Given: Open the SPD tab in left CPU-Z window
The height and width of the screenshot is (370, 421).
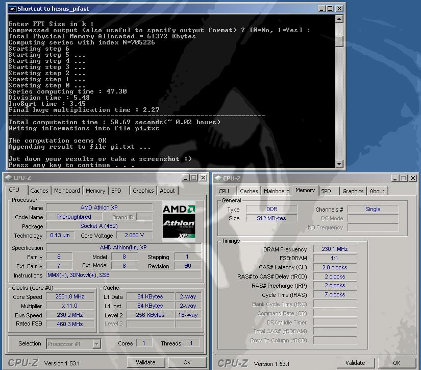Looking at the screenshot, I should [x=118, y=191].
